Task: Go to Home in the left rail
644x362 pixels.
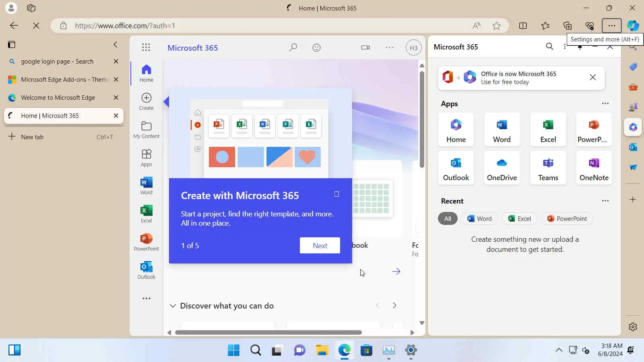Action: 147,73
